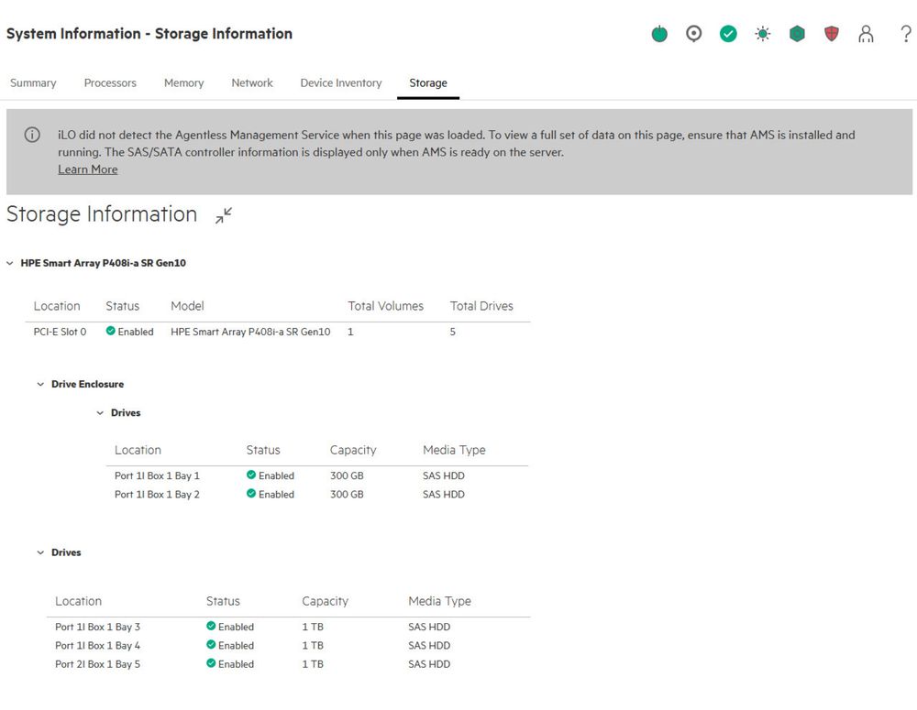Click the Bay 1 Enabled status icon

(x=251, y=475)
